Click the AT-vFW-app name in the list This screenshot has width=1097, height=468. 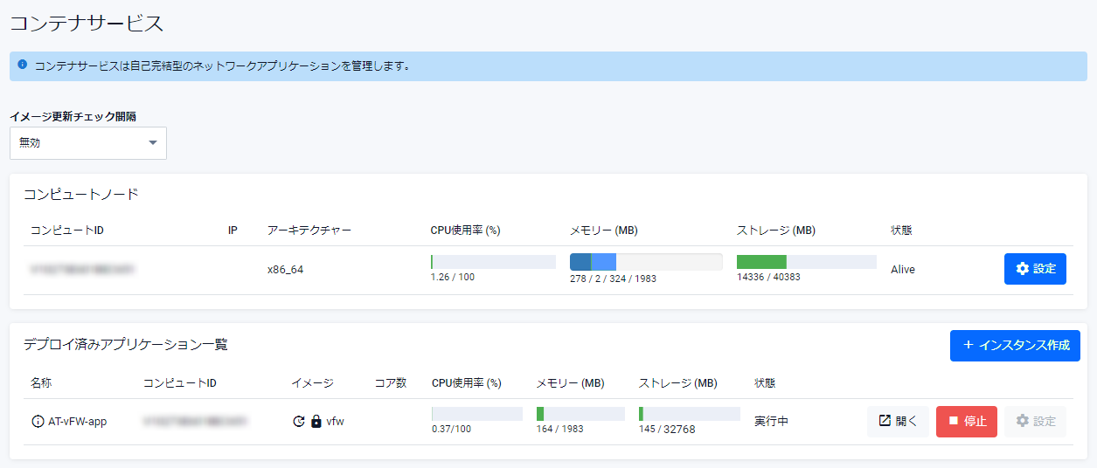coord(77,422)
